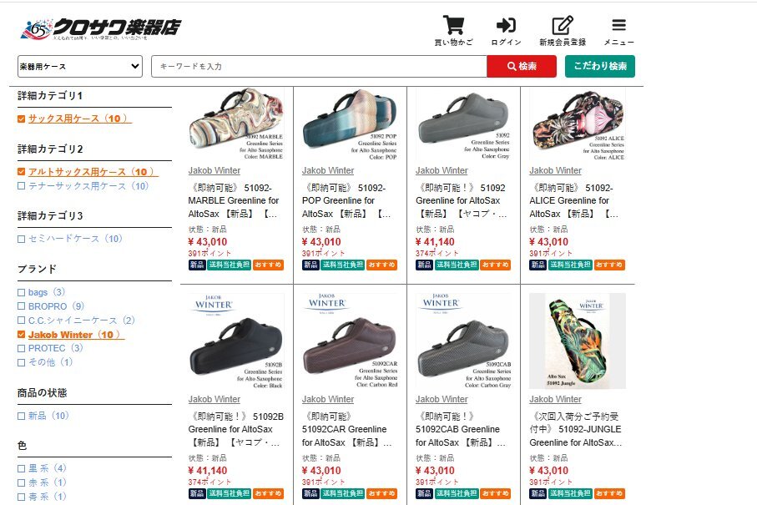Tick the BROPRO brand checkbox
Image resolution: width=757 pixels, height=505 pixels.
coord(21,306)
